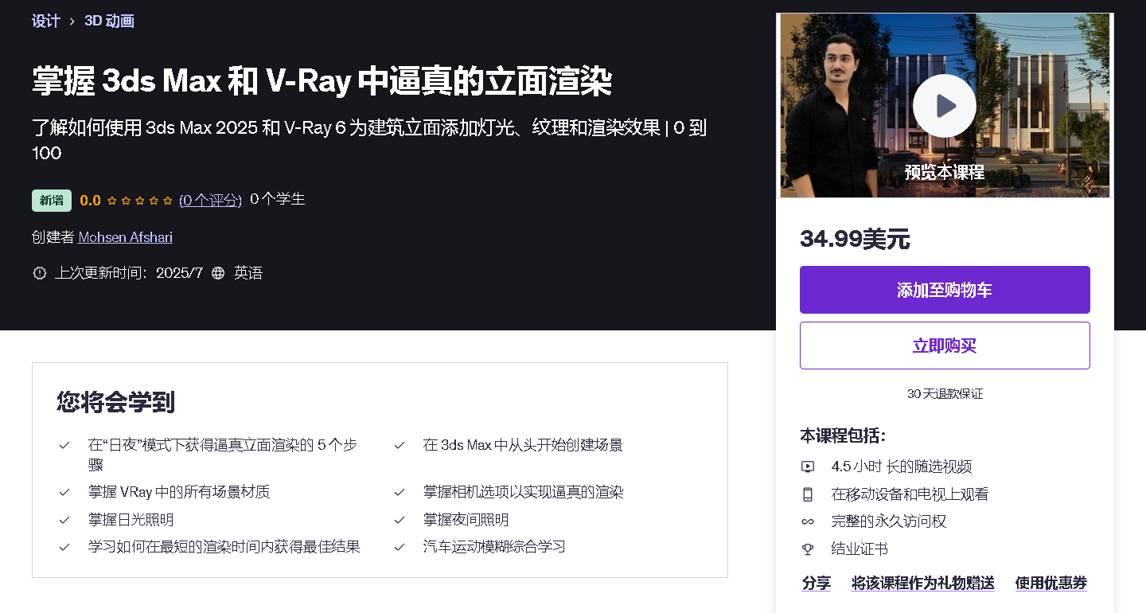Open the course preview thumbnail image

(945, 106)
